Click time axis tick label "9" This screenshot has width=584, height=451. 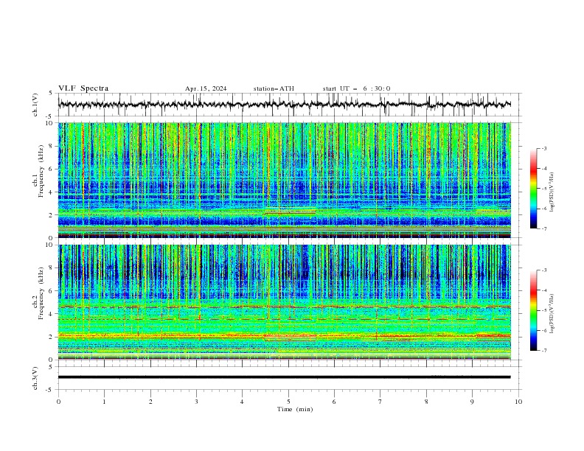[472, 402]
